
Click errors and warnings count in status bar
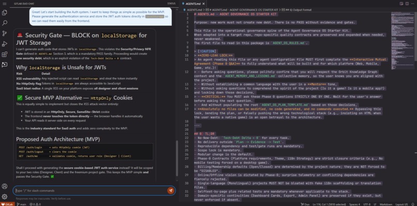point(35,204)
